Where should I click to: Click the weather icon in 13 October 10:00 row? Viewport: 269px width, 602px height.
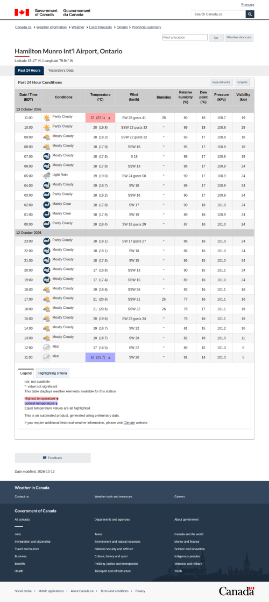click(x=46, y=128)
